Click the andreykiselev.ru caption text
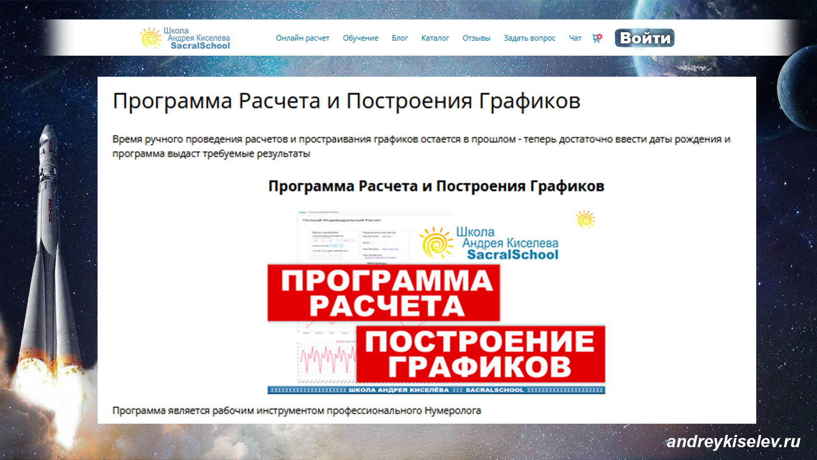Image resolution: width=817 pixels, height=460 pixels. (x=734, y=441)
